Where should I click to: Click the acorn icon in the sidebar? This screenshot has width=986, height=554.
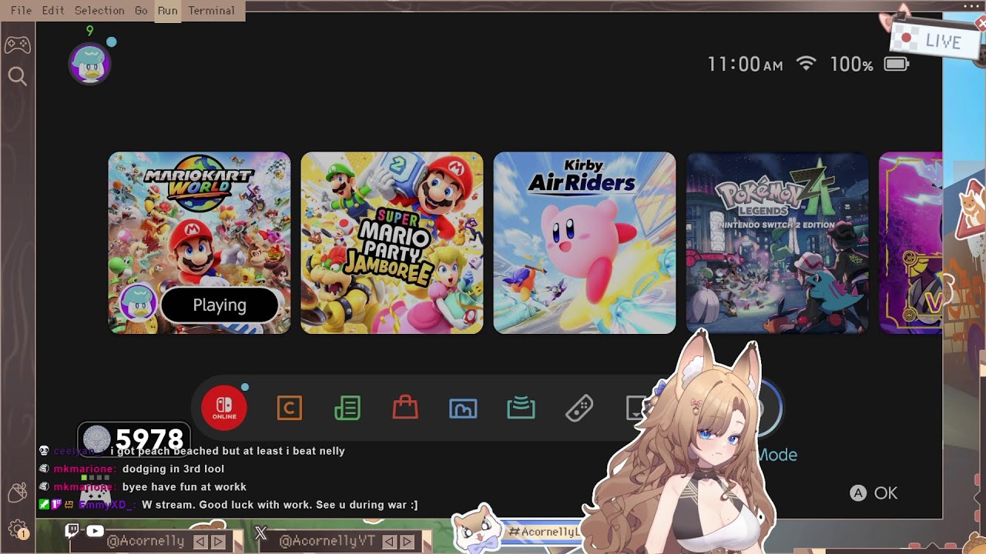pos(17,492)
